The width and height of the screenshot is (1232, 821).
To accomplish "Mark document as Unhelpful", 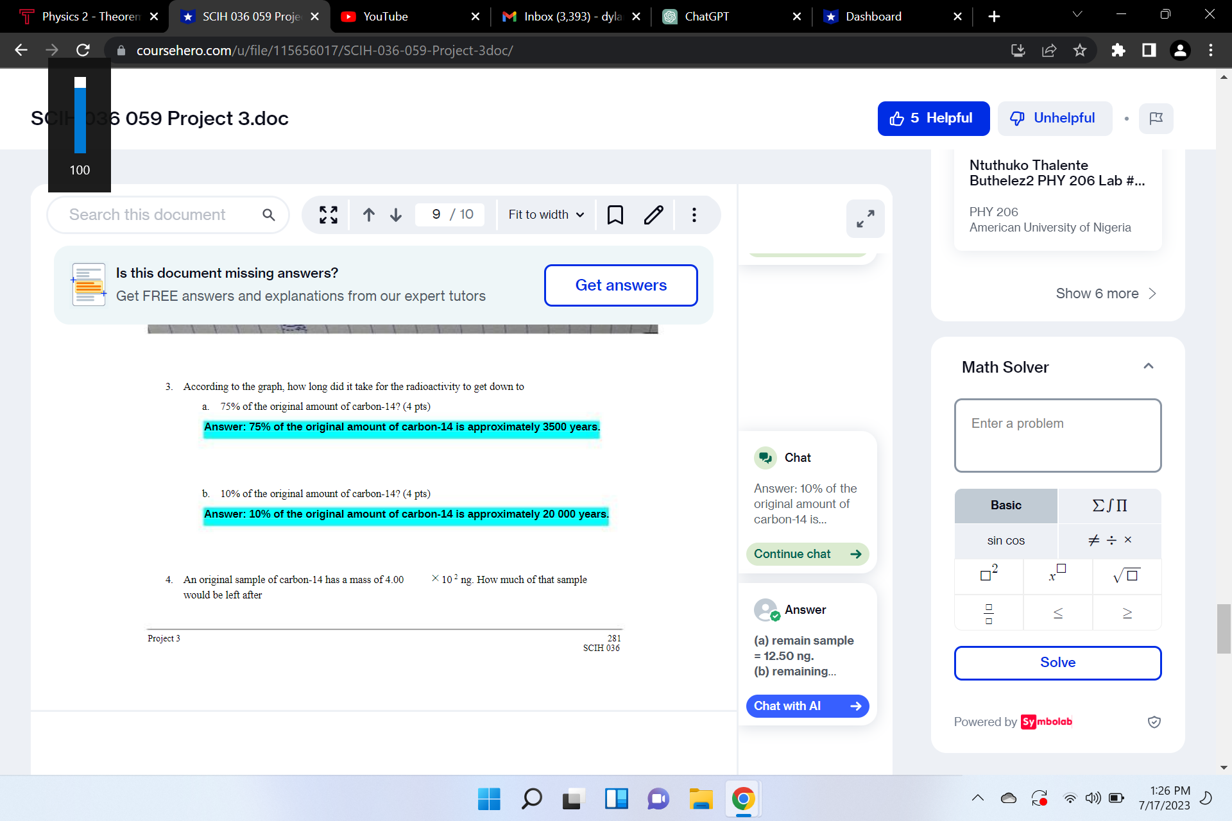I will (x=1054, y=118).
